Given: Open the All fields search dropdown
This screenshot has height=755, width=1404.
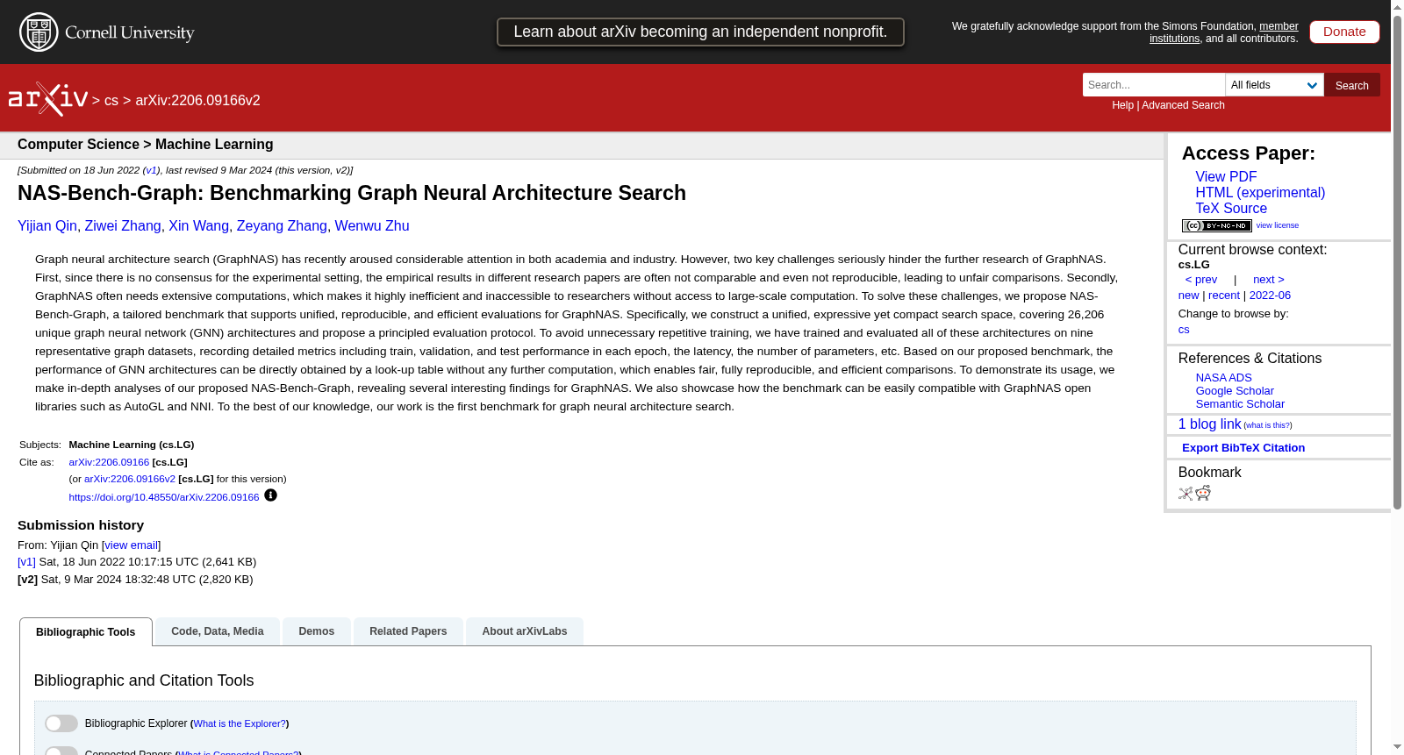Looking at the screenshot, I should [x=1274, y=85].
